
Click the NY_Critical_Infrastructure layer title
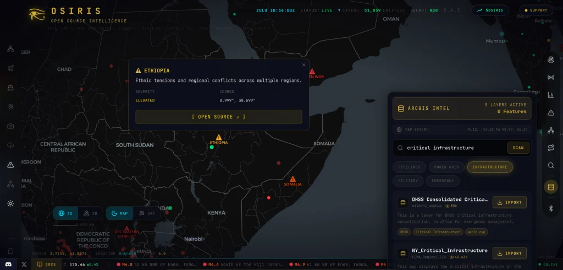pos(450,250)
